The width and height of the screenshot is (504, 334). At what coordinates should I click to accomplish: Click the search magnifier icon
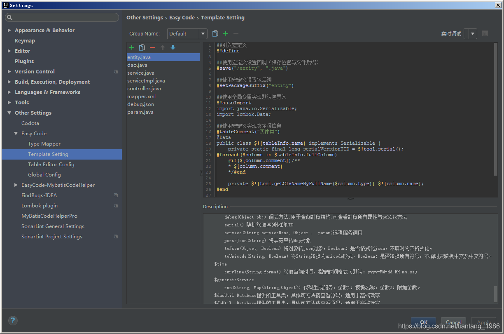9,17
